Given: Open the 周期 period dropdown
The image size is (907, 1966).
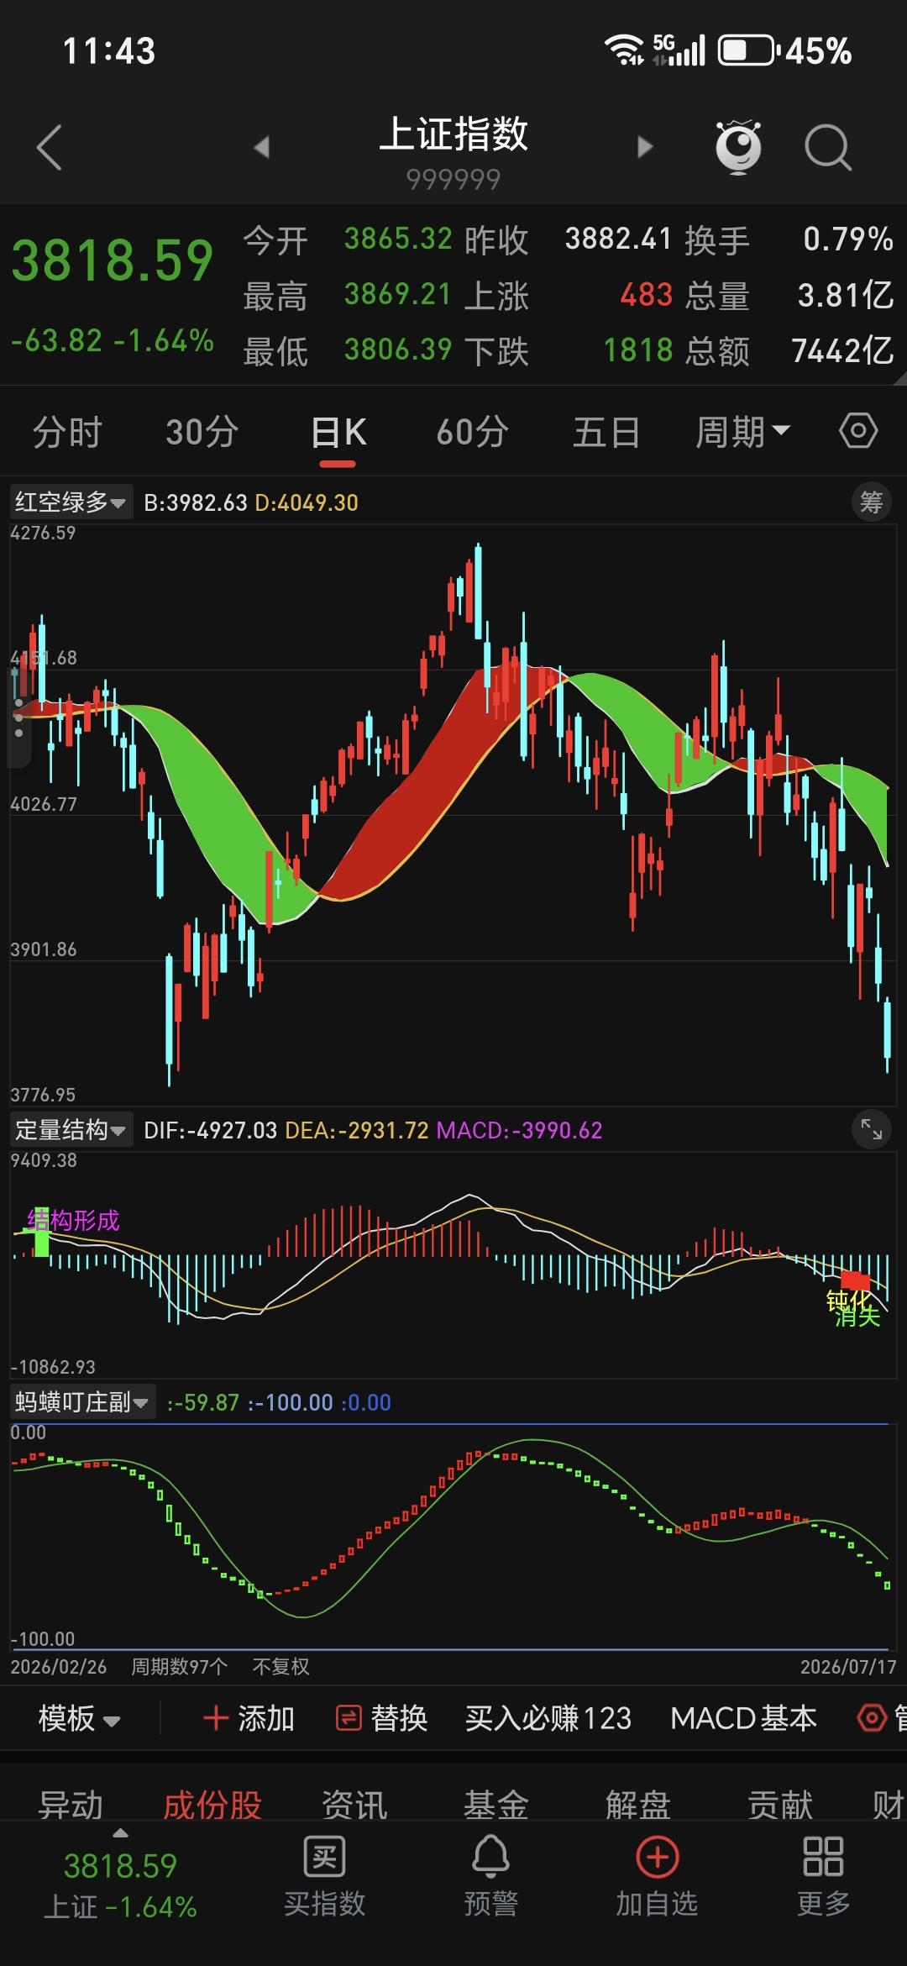Looking at the screenshot, I should [x=742, y=432].
